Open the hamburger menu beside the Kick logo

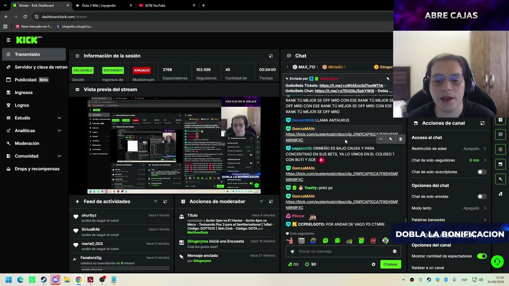click(x=8, y=40)
